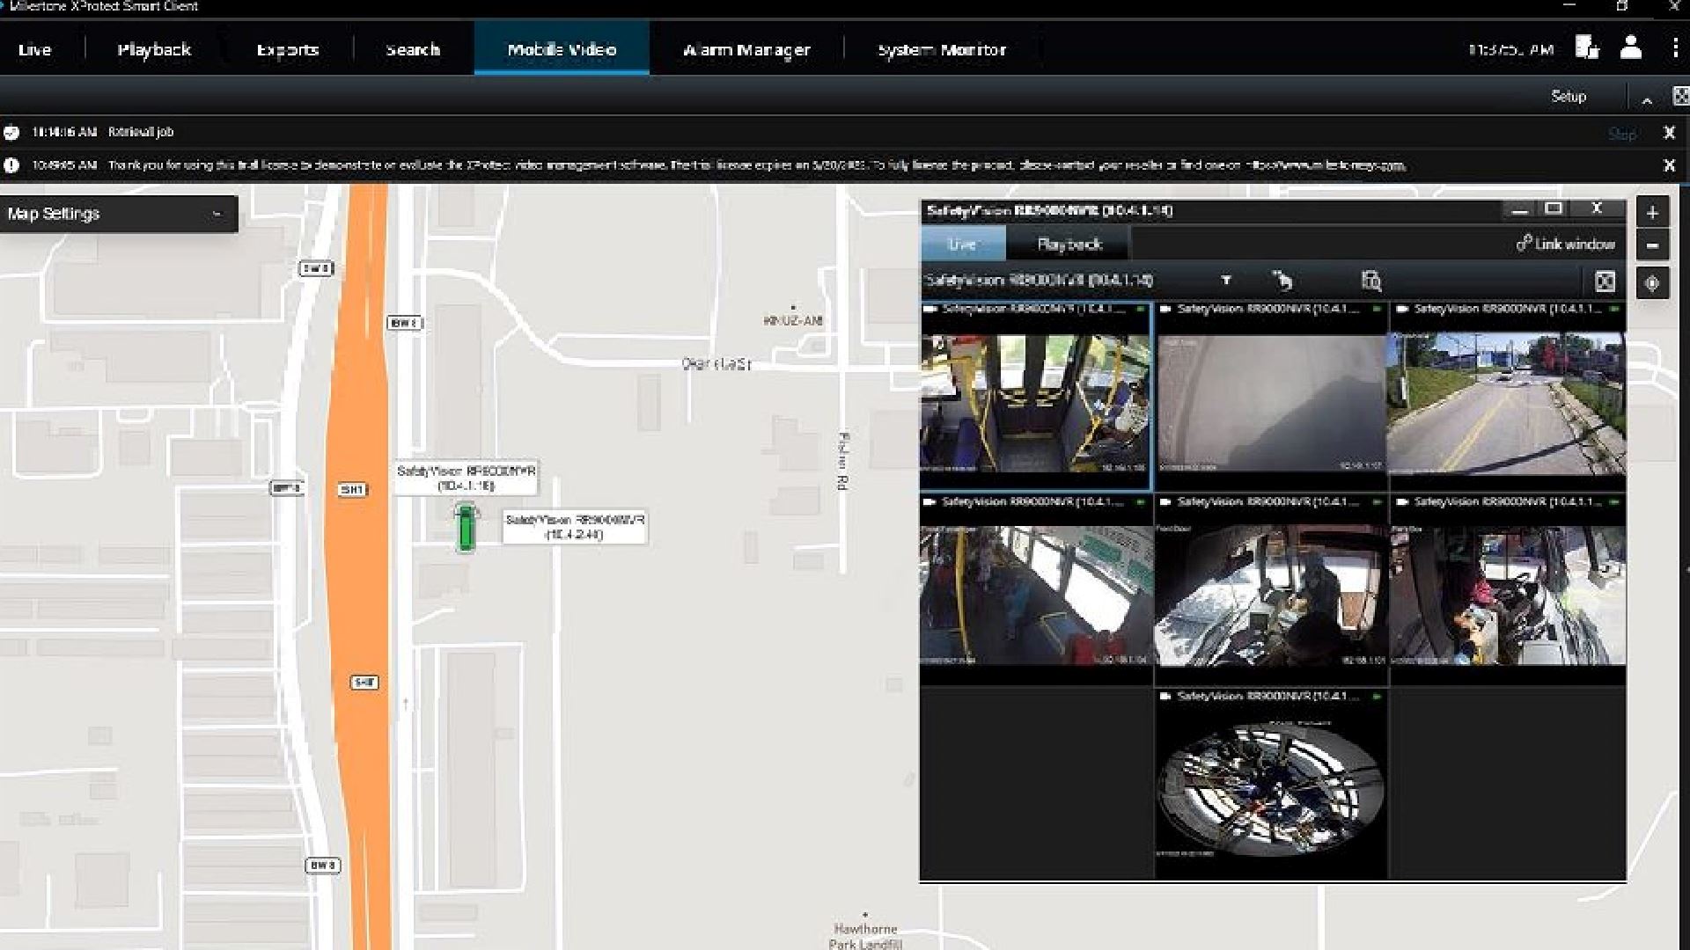Switch to Live tab in SafetyVision window

click(x=963, y=244)
